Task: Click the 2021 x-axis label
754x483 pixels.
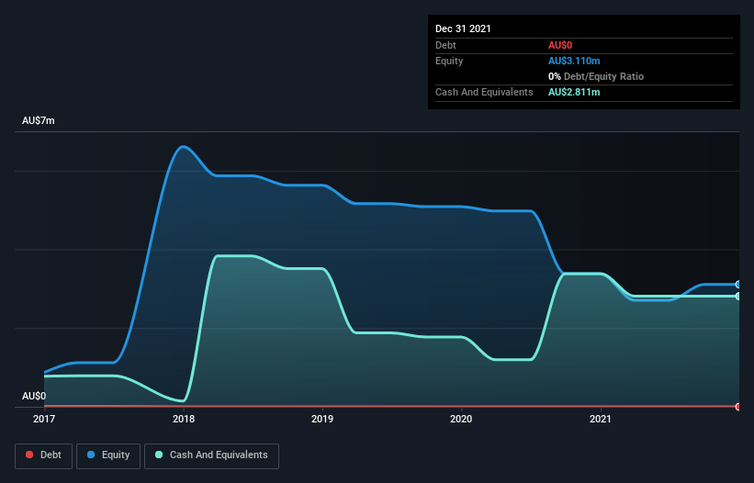Action: (x=601, y=419)
